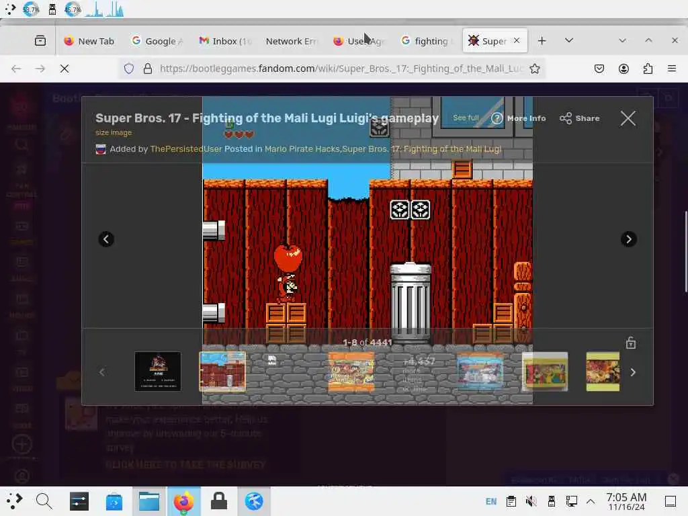Screen dimensions: 688x516
Task: Bookmark this page with the star
Action: click(x=534, y=69)
